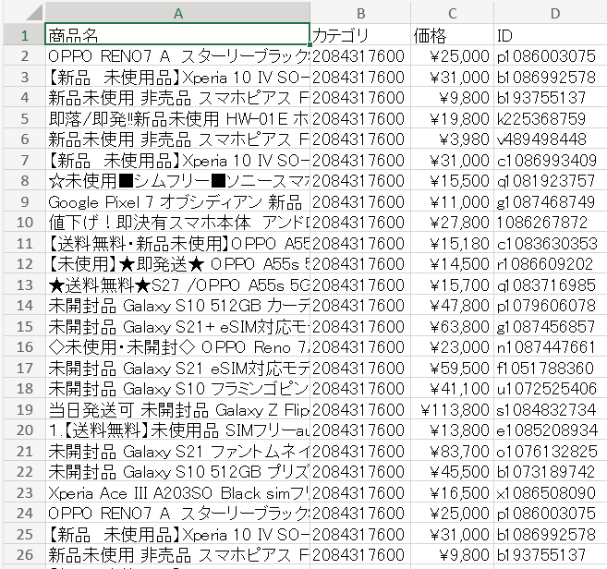Screen dimensions: 607x569
Task: Click ID cell x1086508090
Action: click(551, 492)
